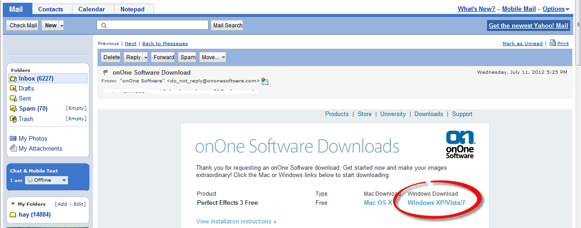Click Edit link in My Folders
The height and width of the screenshot is (228, 581).
(x=79, y=204)
